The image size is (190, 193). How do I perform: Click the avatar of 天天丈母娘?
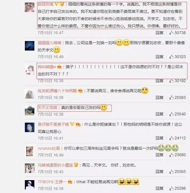click(30, 111)
